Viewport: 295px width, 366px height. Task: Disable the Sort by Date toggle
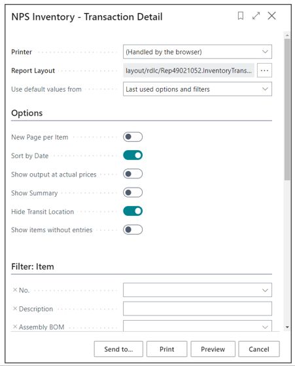pos(133,155)
